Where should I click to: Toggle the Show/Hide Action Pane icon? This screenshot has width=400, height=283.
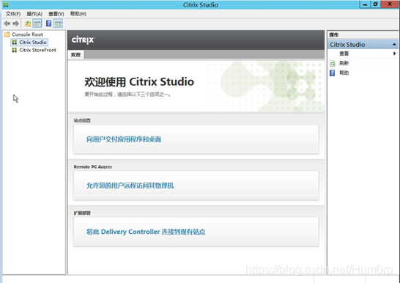[58, 23]
